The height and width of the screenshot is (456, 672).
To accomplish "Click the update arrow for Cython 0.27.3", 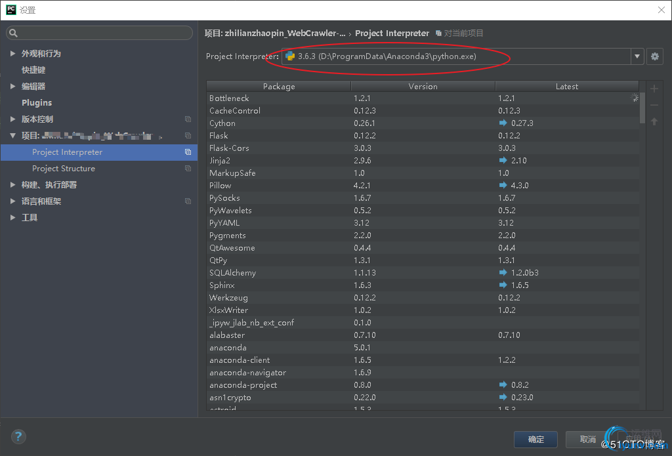I will 503,123.
